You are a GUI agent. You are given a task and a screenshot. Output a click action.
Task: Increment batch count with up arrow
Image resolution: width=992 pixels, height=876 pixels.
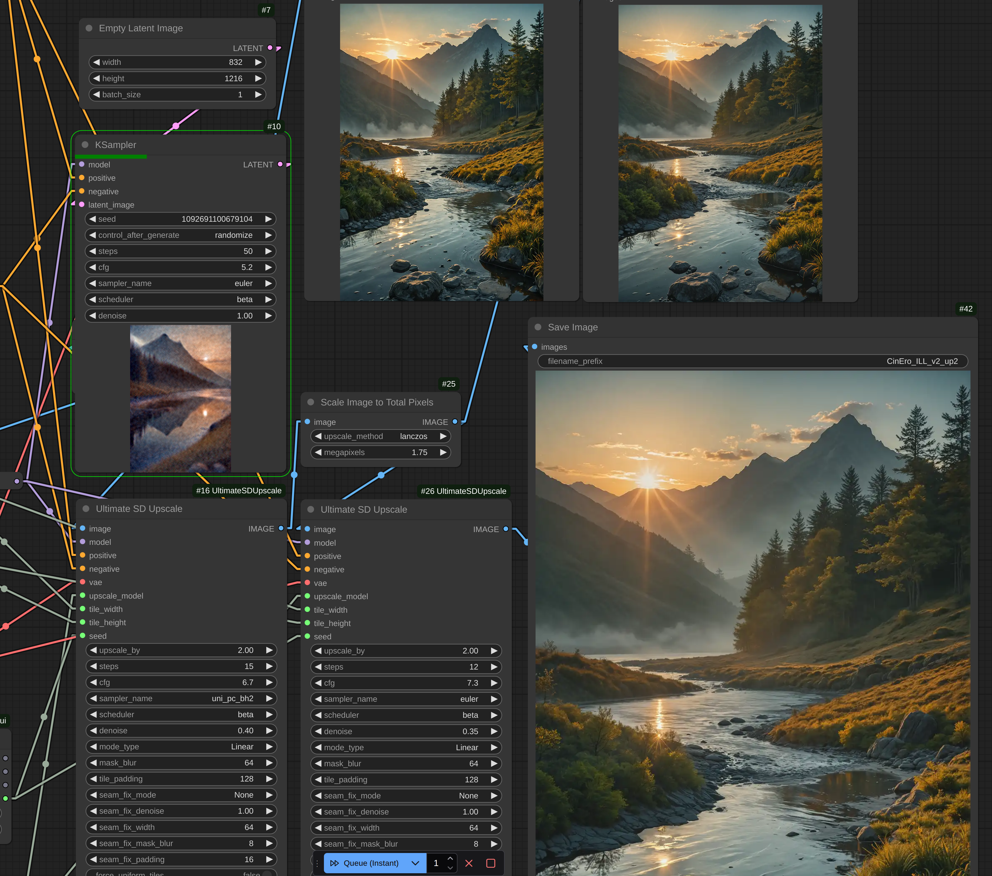(450, 859)
